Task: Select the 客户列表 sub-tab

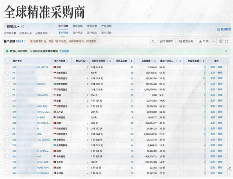Action: click(x=63, y=33)
